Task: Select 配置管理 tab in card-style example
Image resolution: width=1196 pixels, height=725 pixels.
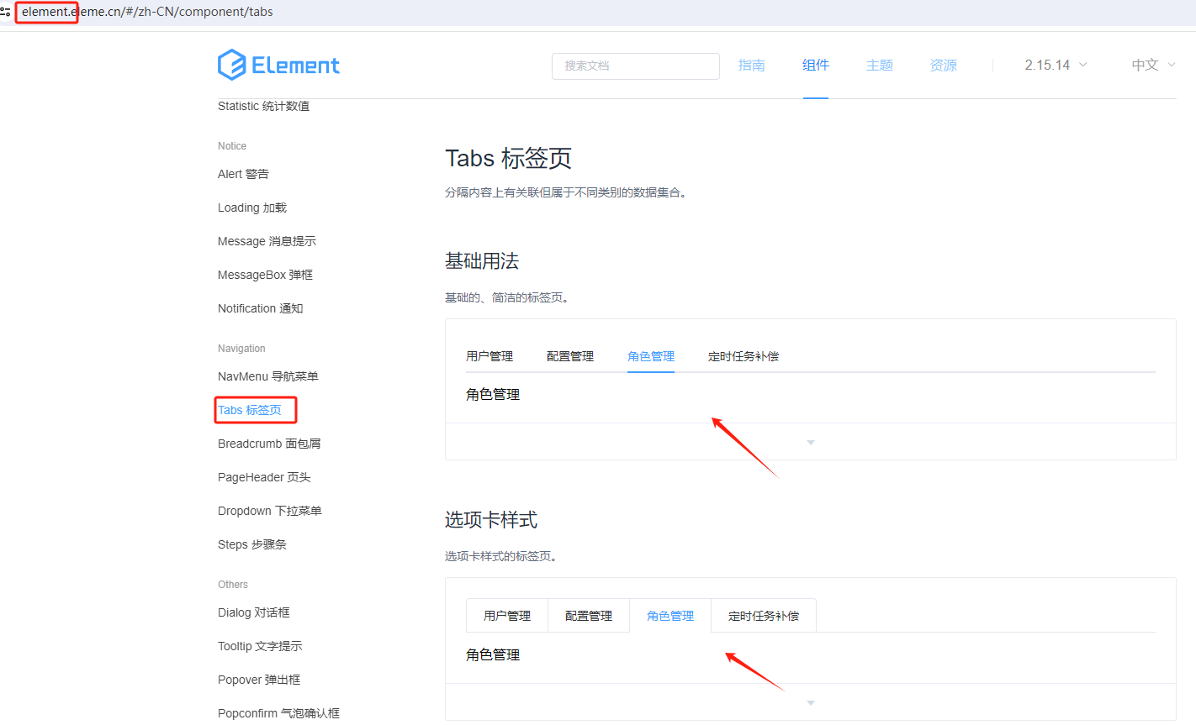Action: click(588, 615)
